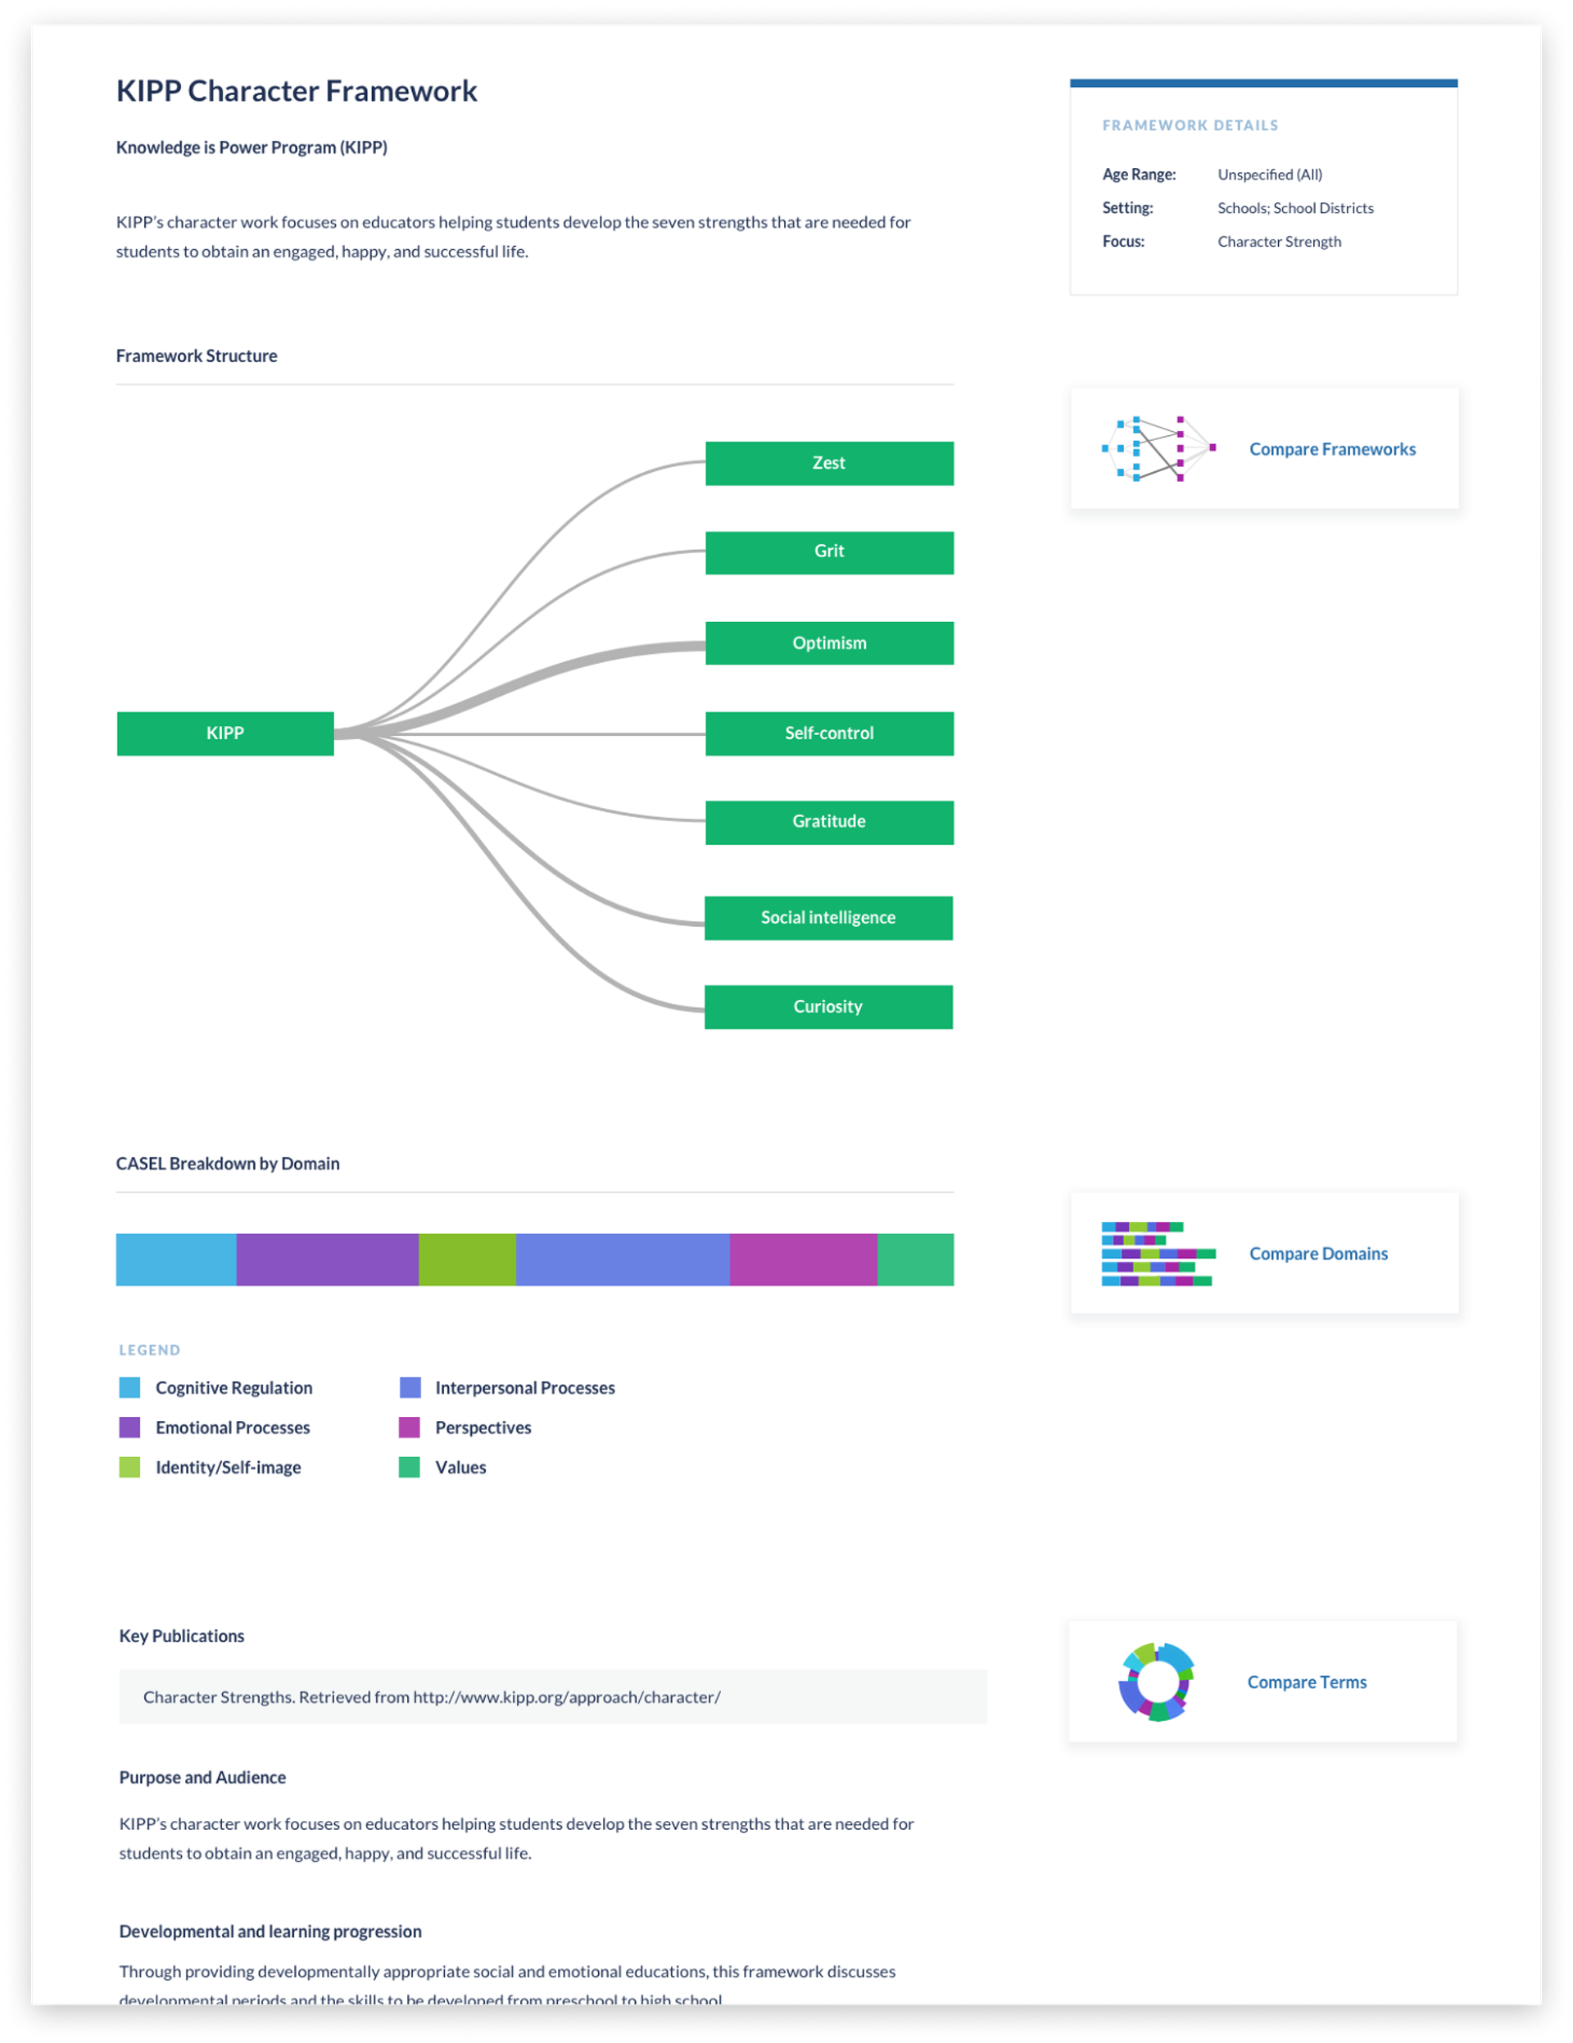Screen dimensions: 1573x2043
Task: Click the light blue Cognitive Regulation bar segment
Action: click(x=176, y=1259)
